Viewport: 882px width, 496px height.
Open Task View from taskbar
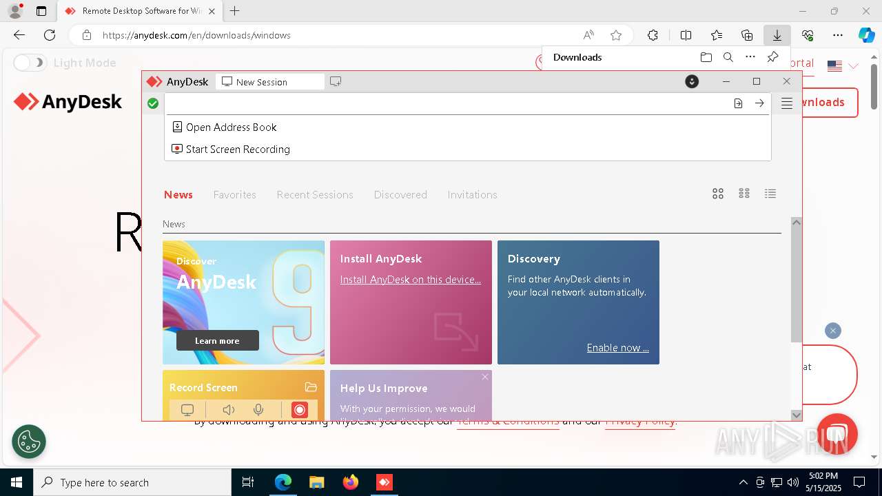pyautogui.click(x=248, y=482)
